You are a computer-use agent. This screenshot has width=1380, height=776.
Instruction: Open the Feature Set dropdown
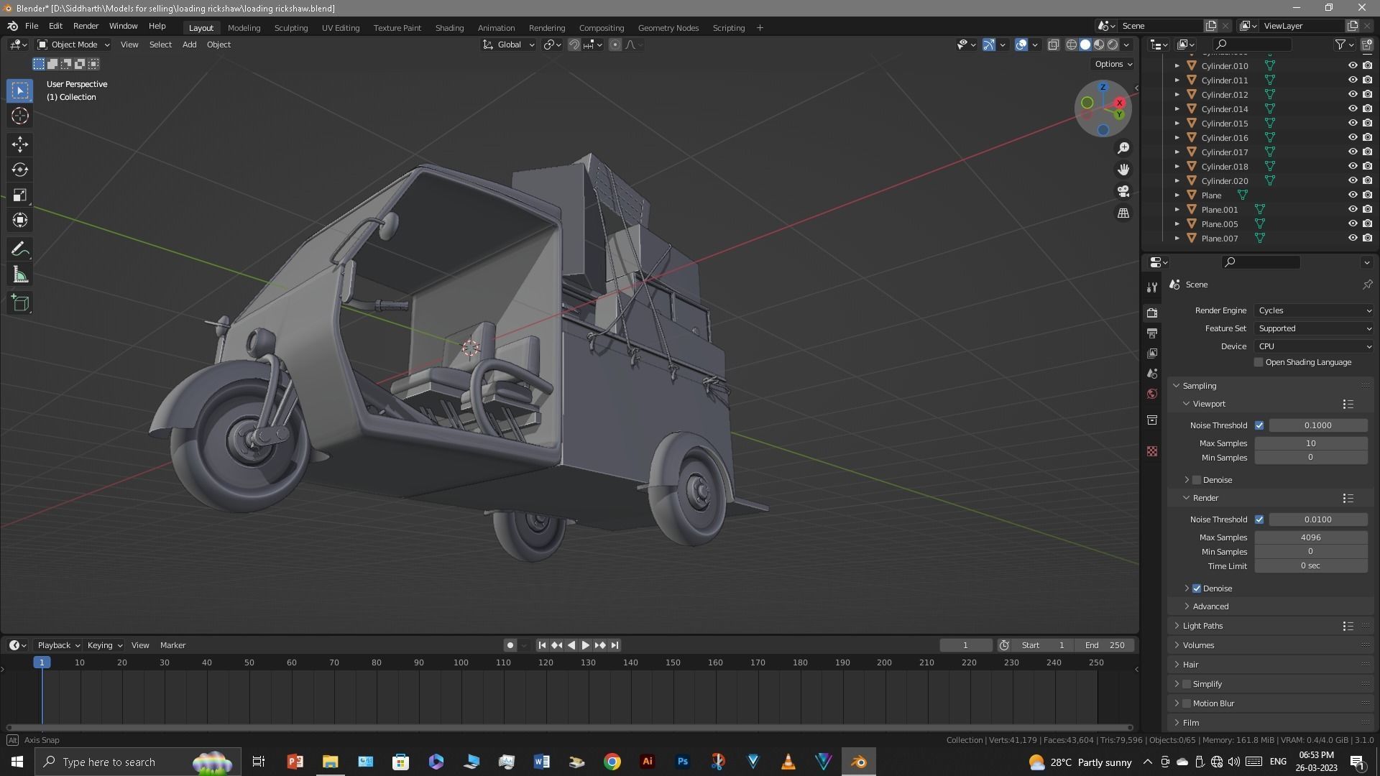[1315, 328]
